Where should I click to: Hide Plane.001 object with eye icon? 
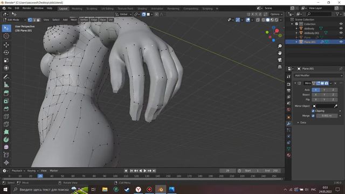pos(341,42)
